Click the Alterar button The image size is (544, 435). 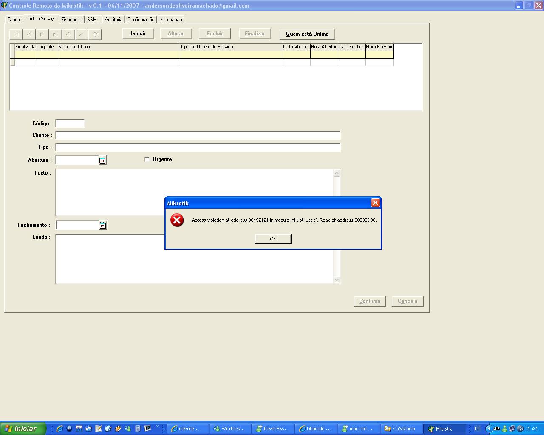(176, 34)
